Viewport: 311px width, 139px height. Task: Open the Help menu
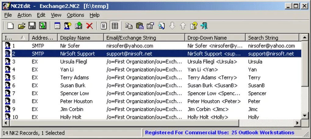coord(95,15)
